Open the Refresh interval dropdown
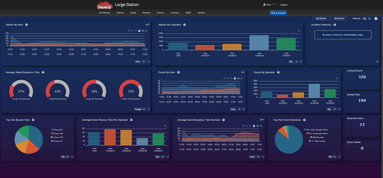Viewport: 383px width, 178px height. point(366,18)
